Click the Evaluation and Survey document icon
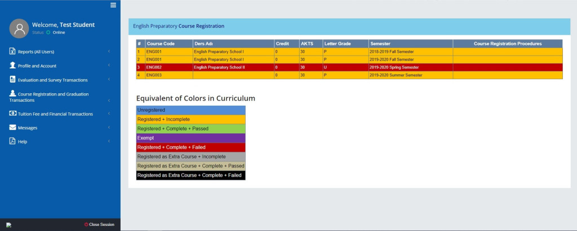Image resolution: width=577 pixels, height=231 pixels. tap(12, 80)
